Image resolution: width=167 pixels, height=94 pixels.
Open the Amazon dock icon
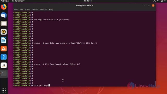click(x=4, y=65)
